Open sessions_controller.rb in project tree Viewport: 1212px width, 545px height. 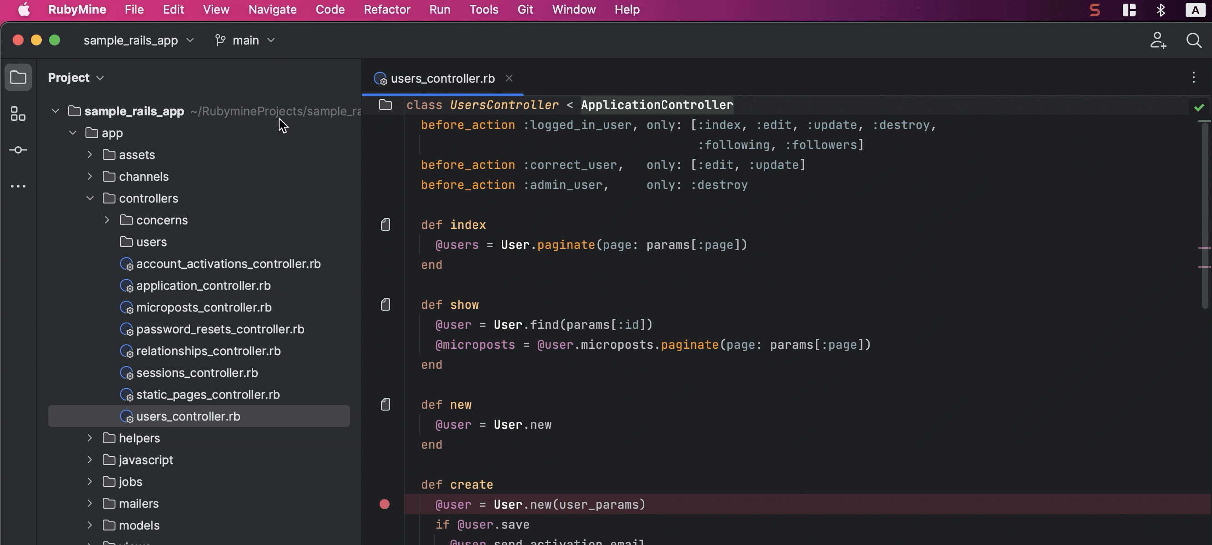[197, 373]
